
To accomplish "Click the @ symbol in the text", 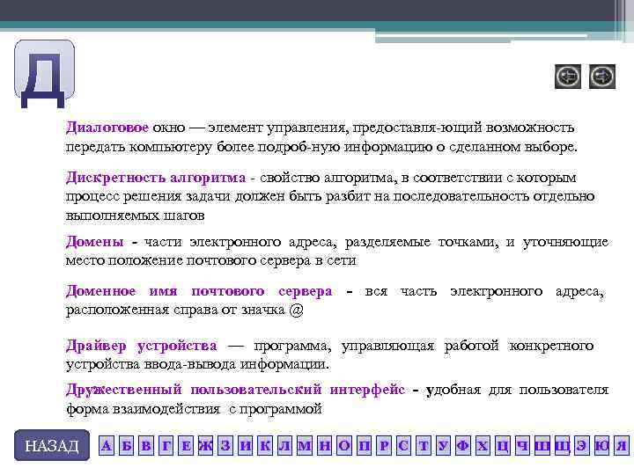I will tap(296, 311).
